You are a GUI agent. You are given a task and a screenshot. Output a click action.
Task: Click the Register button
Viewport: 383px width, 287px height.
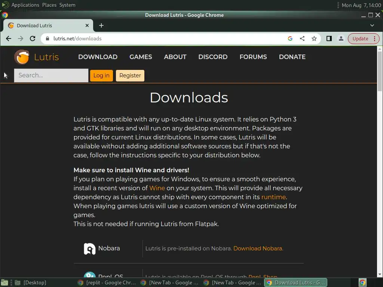pos(130,75)
